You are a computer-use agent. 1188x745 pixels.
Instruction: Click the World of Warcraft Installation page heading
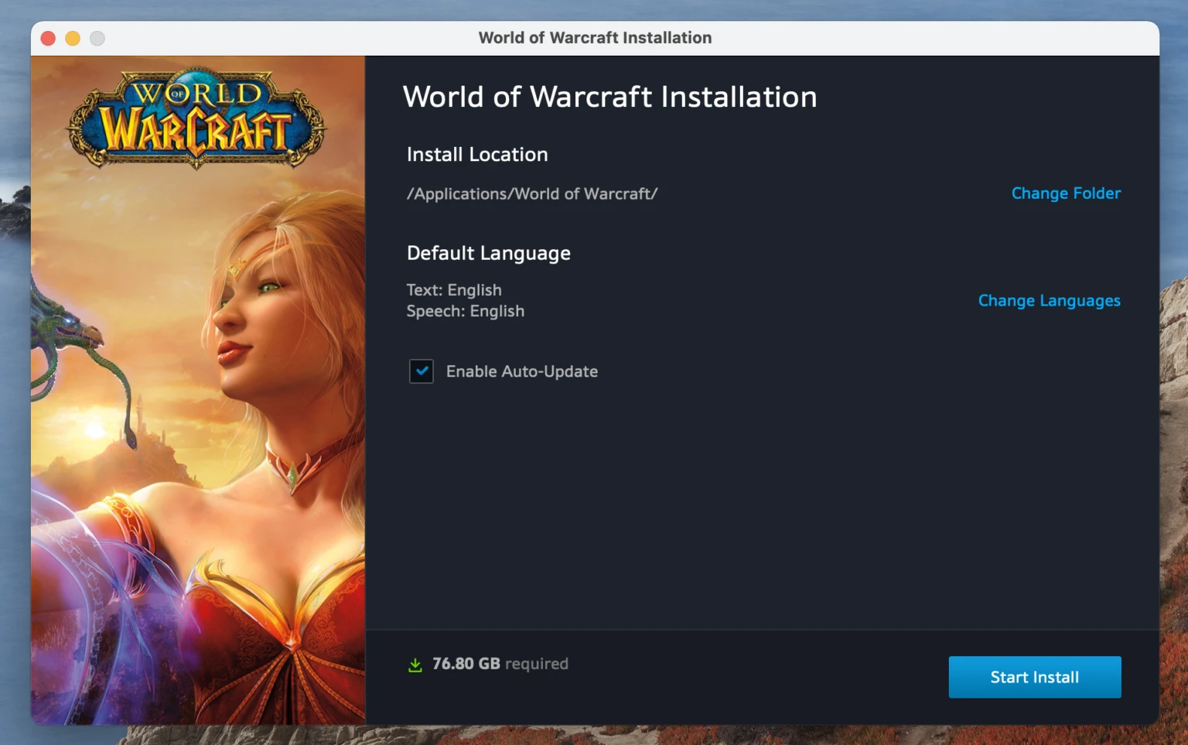[609, 97]
